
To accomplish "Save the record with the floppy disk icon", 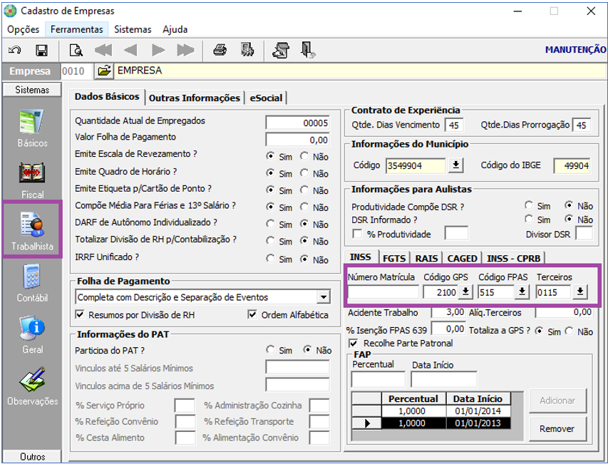I will click(x=41, y=51).
